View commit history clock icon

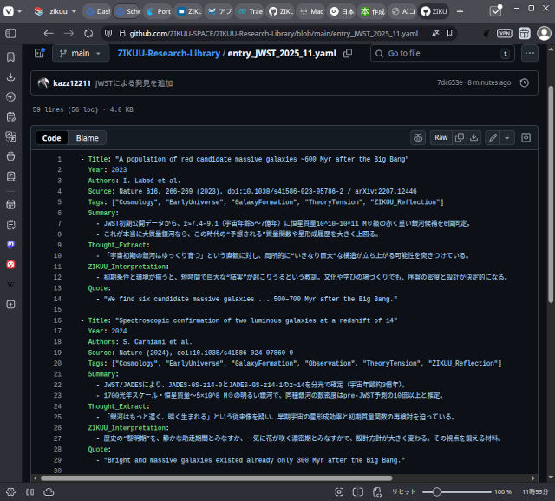click(x=525, y=82)
